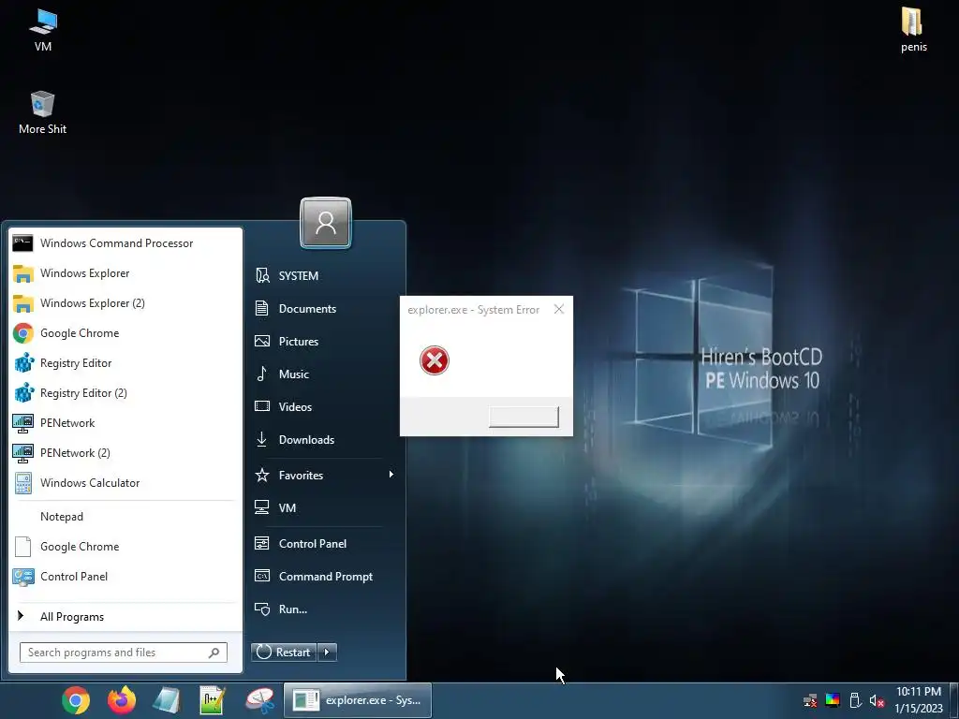Click the Music note icon
The height and width of the screenshot is (719, 959).
pyautogui.click(x=262, y=374)
